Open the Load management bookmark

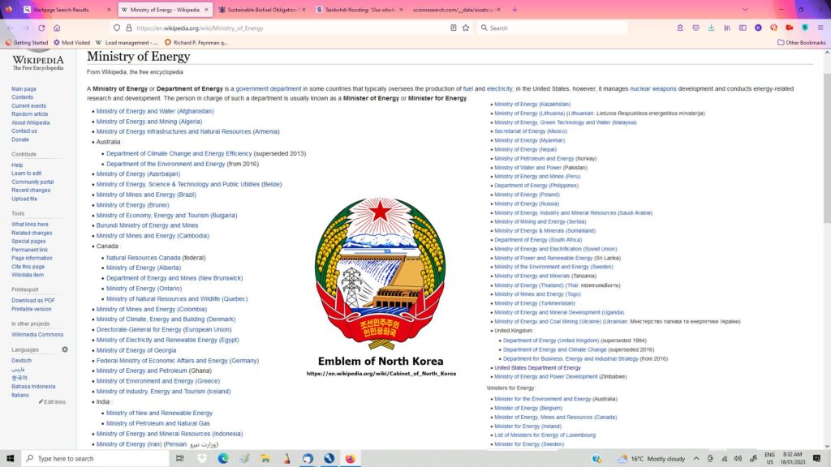coord(127,42)
